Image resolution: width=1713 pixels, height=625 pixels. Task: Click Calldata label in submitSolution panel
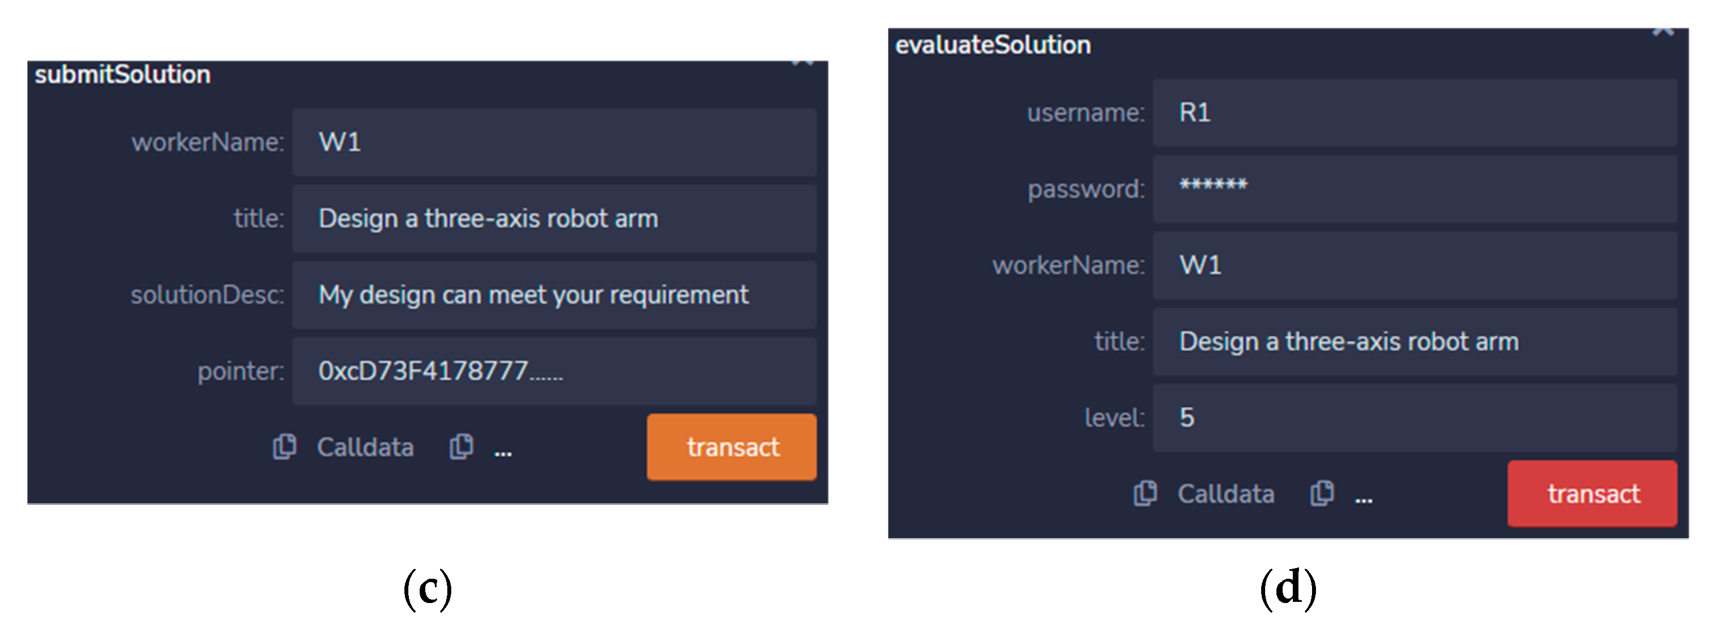coord(365,447)
